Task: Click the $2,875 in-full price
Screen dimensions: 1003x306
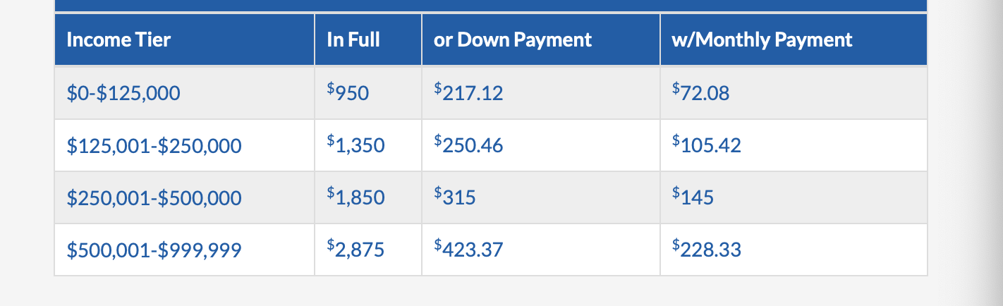Action: (x=355, y=249)
